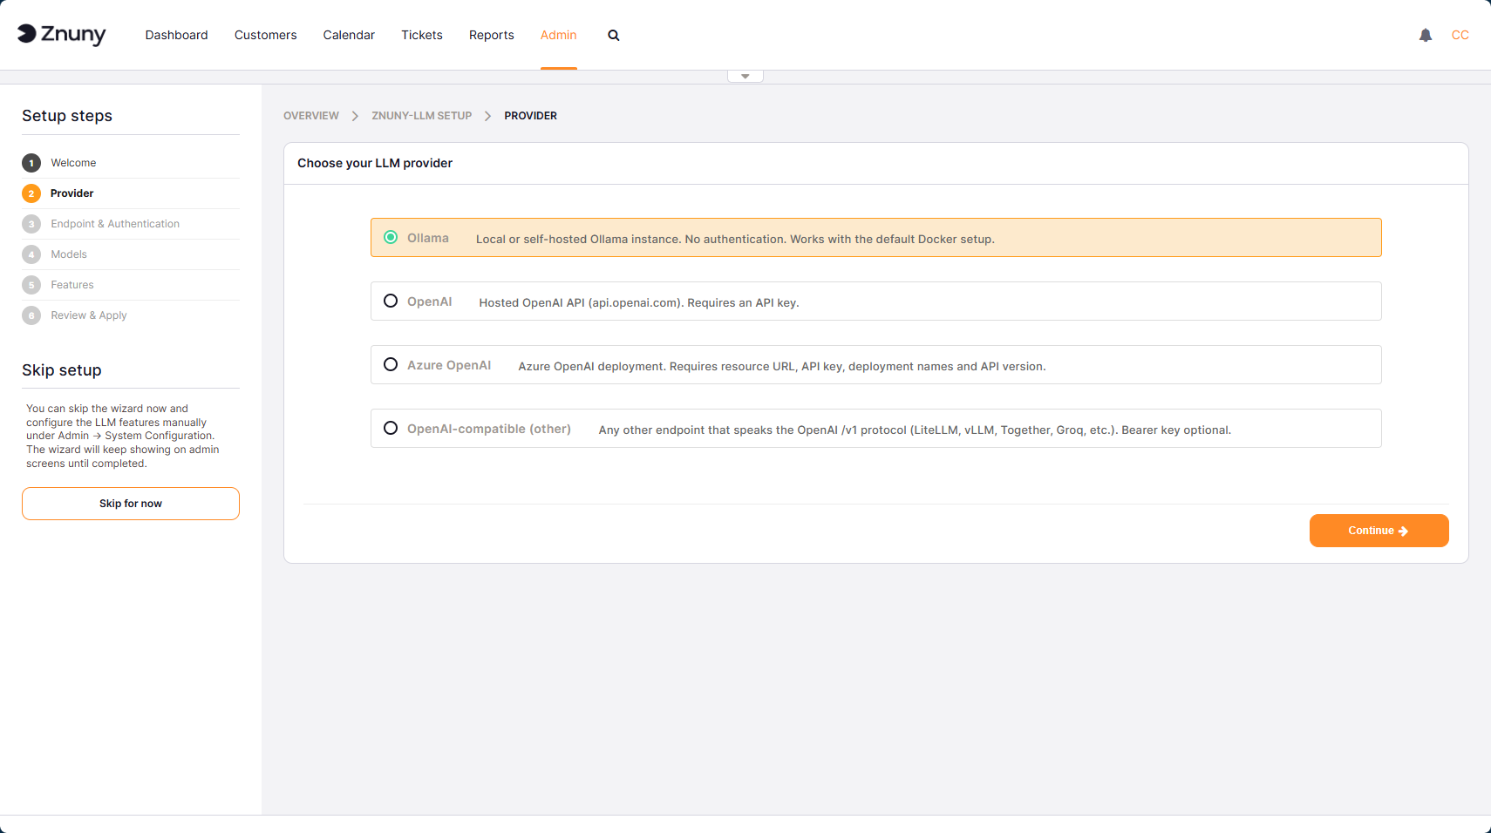Click 'Azure OpenAI deployment' description text

(782, 366)
